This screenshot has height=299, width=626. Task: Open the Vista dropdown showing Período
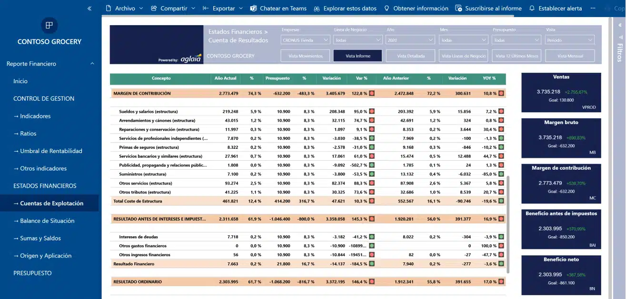[x=570, y=40]
